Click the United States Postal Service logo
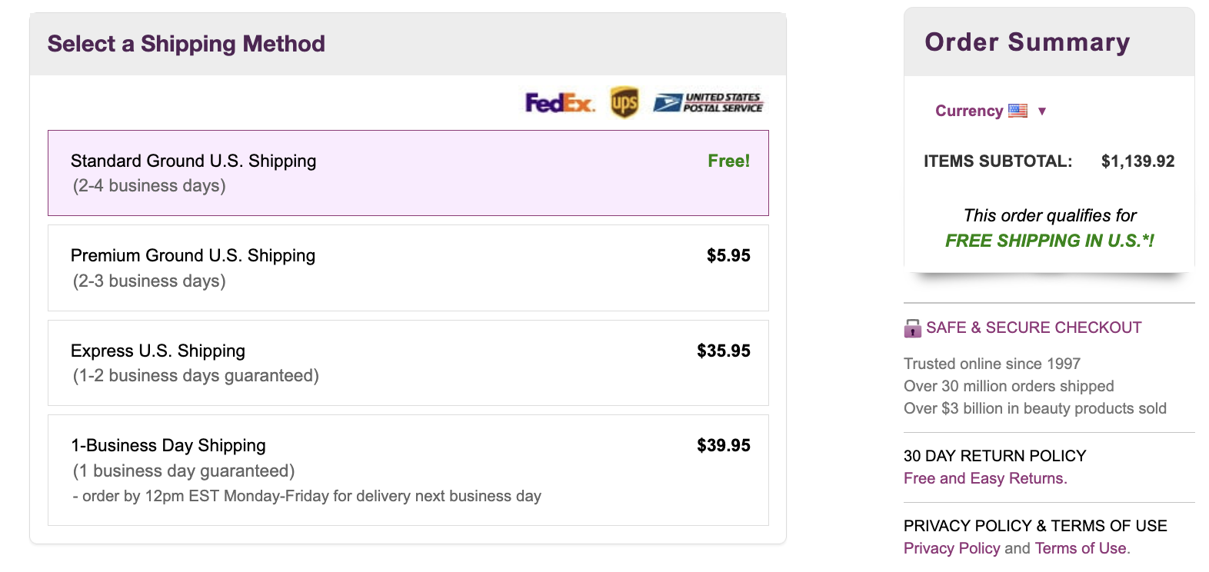This screenshot has width=1209, height=572. [x=708, y=102]
